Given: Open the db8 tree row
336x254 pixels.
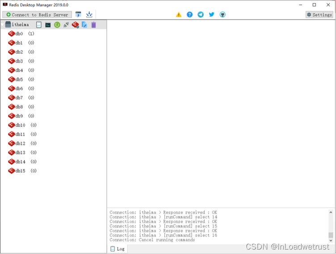Looking at the screenshot, I should click(x=53, y=107).
